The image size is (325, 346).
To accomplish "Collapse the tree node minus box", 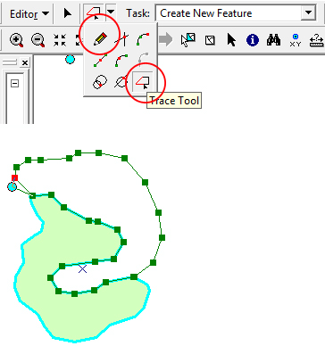I will 14,84.
